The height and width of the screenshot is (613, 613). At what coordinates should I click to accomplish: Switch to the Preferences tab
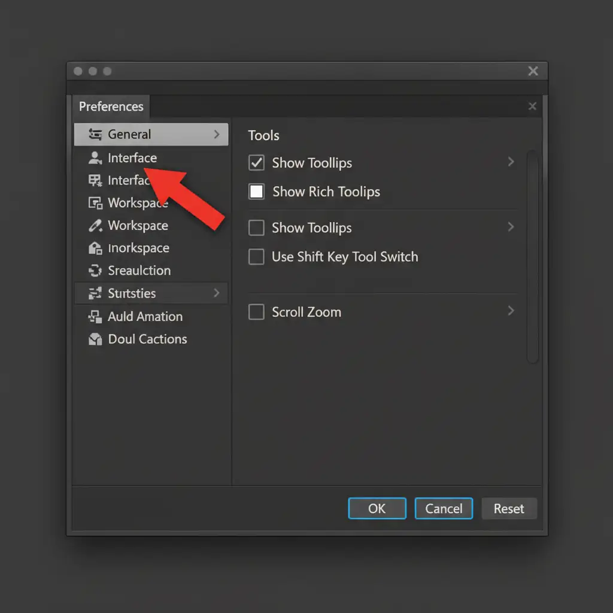pyautogui.click(x=111, y=107)
